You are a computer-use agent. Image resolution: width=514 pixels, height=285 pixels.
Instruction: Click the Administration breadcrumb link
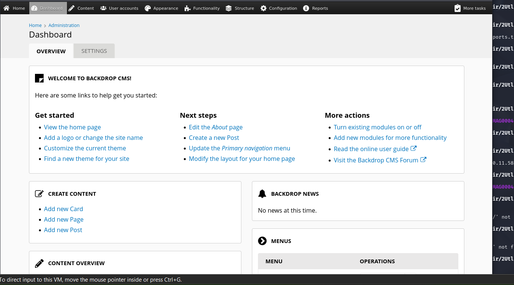[x=64, y=25]
